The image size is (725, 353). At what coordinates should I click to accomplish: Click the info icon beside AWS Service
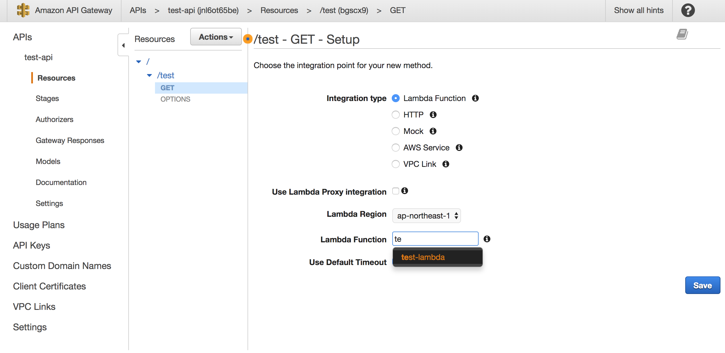pyautogui.click(x=459, y=148)
